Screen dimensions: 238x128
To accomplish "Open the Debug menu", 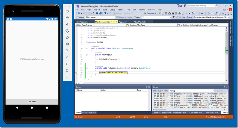I will pyautogui.click(x=112, y=10).
